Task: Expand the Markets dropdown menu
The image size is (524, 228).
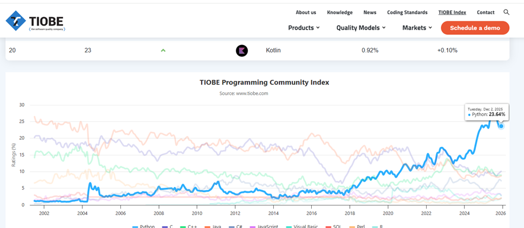Action: pos(417,28)
